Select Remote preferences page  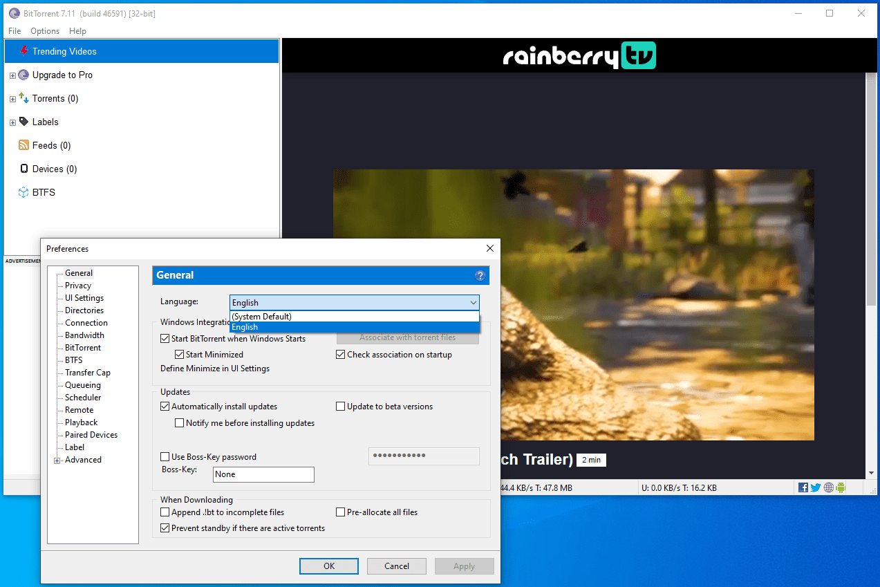click(79, 410)
